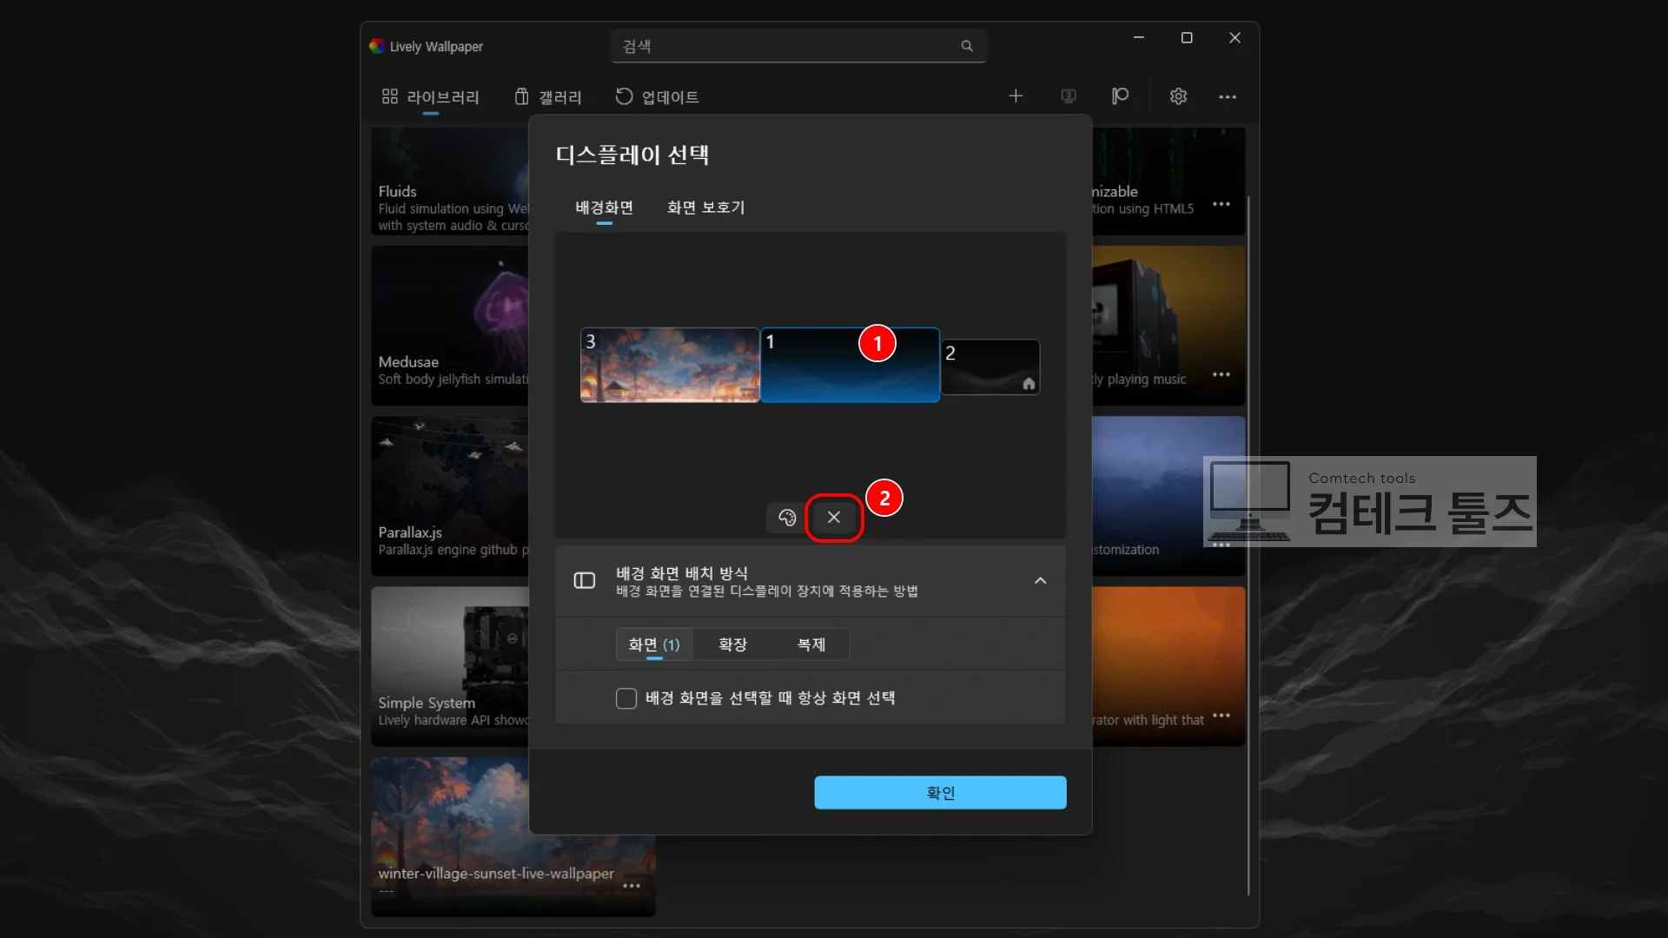1668x938 pixels.
Task: Select the winter-village-sunset-live-wallpaper card
Action: 513,837
